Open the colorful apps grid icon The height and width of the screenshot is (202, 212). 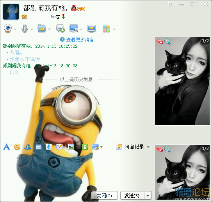tap(106, 29)
